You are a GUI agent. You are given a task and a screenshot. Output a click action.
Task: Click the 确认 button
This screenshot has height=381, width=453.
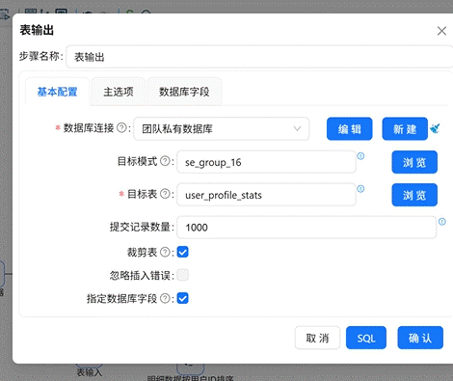point(420,338)
